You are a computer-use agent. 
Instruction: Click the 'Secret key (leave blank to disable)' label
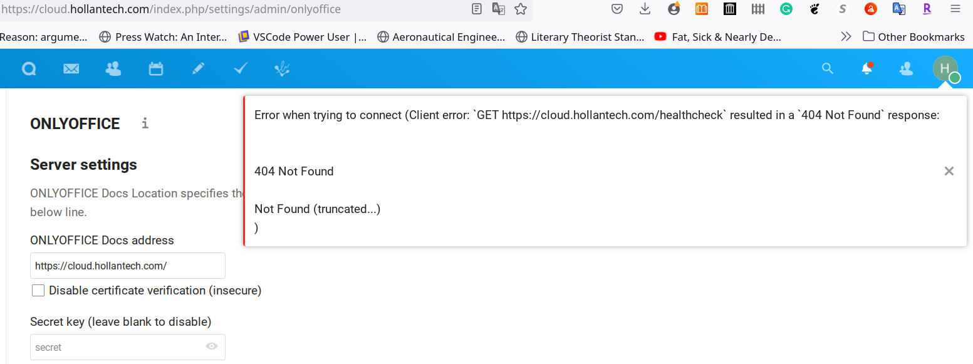click(x=121, y=322)
